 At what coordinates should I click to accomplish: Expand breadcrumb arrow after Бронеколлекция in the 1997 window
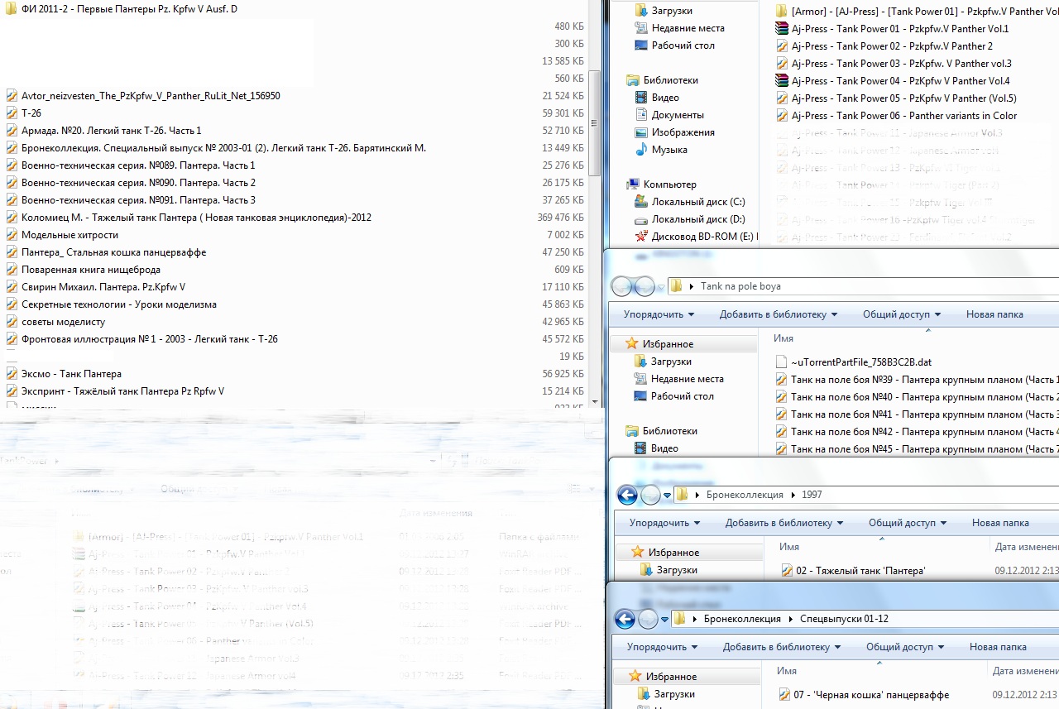(x=793, y=495)
